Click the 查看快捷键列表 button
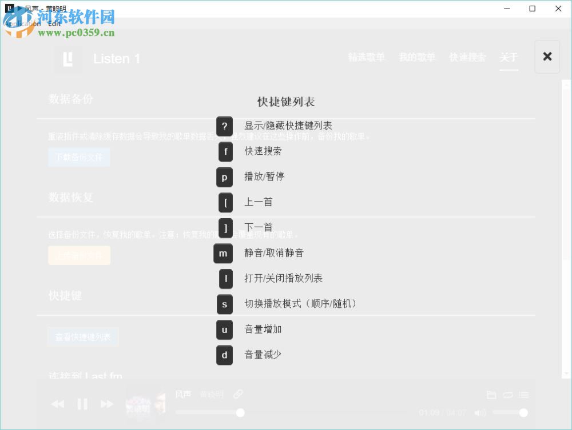 pos(83,336)
